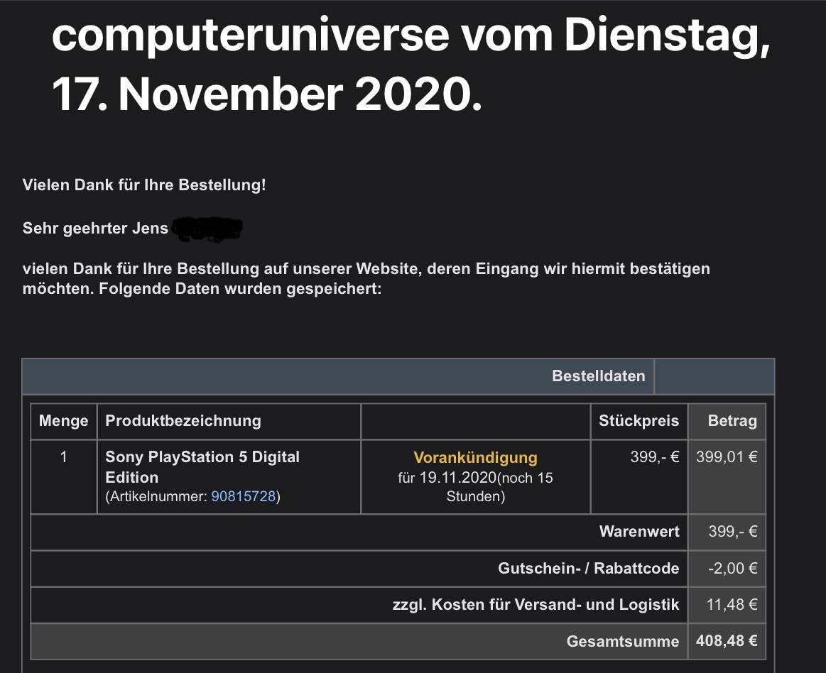
Task: Click the 11,48 € shipping cost
Action: tap(733, 605)
